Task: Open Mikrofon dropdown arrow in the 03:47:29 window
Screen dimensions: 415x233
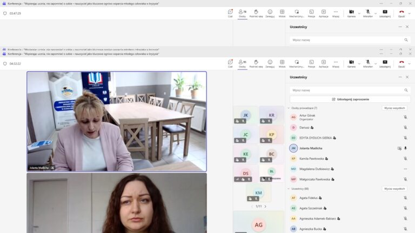Action: tap(376, 13)
